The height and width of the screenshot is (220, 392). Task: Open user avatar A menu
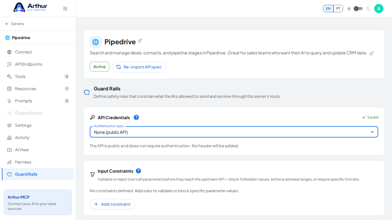point(379,9)
